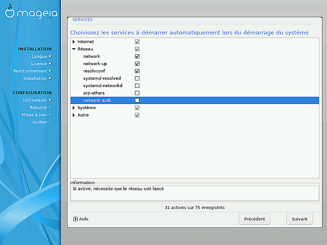Select the Installation step under INSTALLATION
Screen dimensions: 327x245
[x=35, y=78]
